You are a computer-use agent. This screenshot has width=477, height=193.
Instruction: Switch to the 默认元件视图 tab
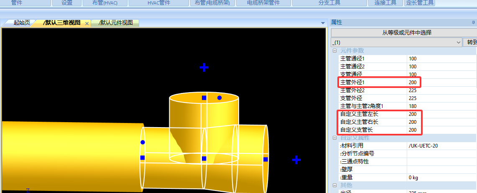tap(116, 23)
